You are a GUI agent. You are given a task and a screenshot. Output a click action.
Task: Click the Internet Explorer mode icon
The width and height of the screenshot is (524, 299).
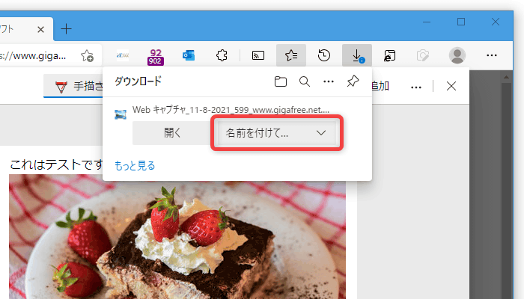click(x=390, y=55)
